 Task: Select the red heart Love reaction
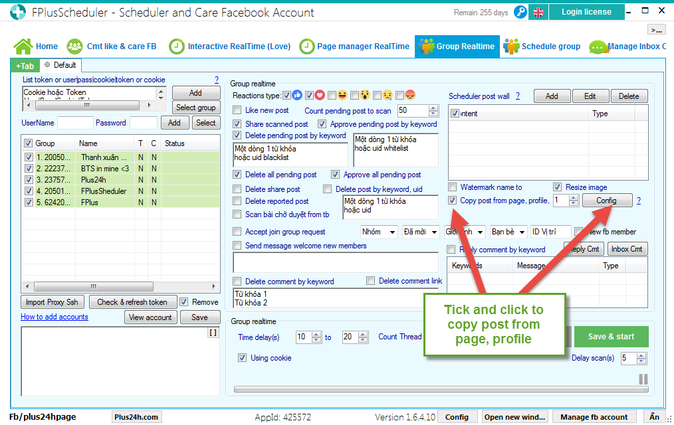click(x=319, y=96)
